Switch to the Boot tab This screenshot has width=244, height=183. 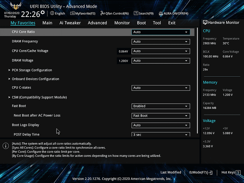click(x=141, y=23)
